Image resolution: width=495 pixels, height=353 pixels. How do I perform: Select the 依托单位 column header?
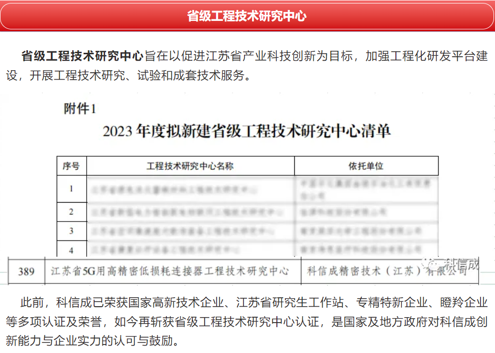point(366,166)
